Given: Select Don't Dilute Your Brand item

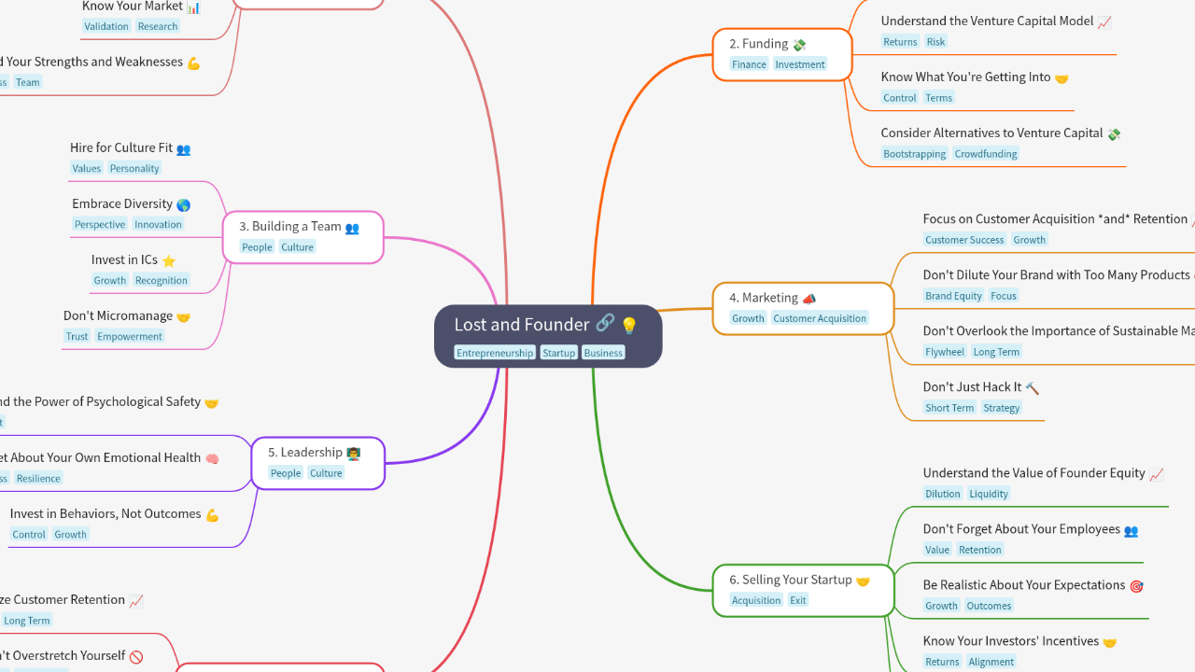Looking at the screenshot, I should coord(1057,274).
